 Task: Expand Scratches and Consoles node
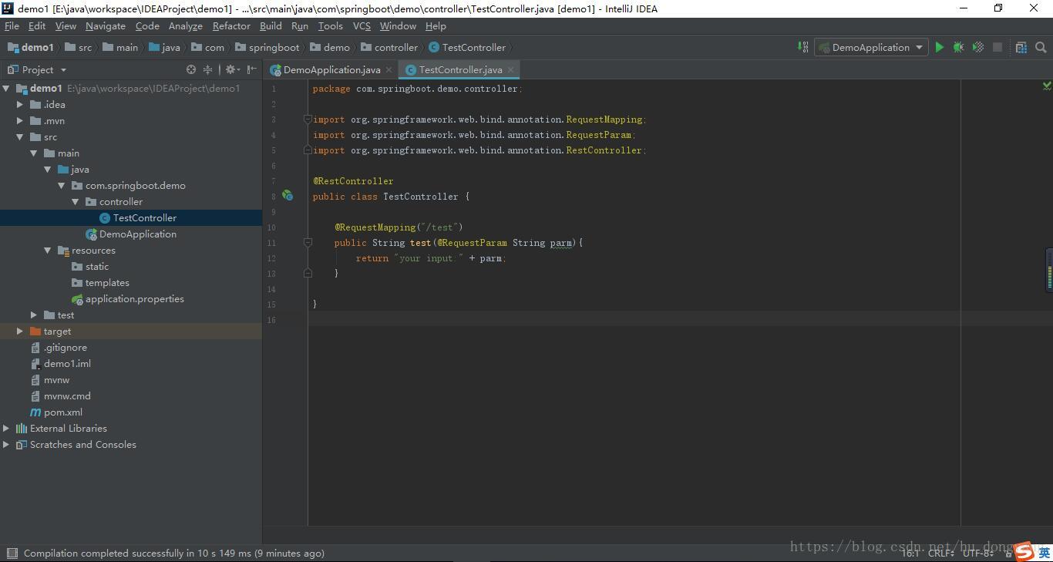6,444
